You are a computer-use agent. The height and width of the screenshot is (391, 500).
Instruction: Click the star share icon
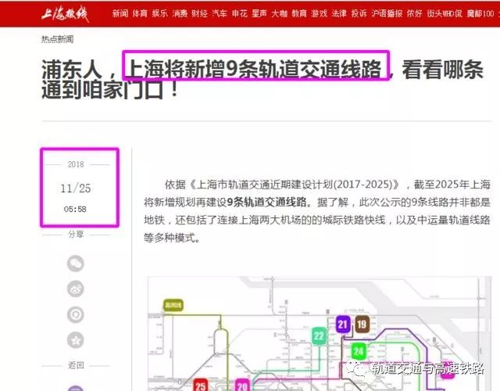pos(76,340)
